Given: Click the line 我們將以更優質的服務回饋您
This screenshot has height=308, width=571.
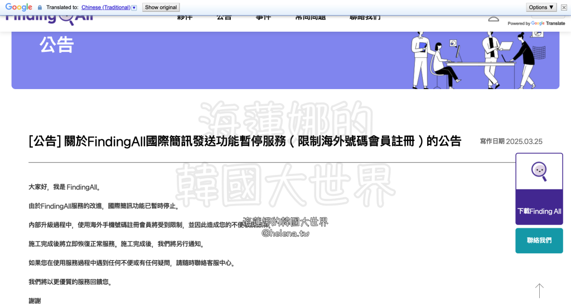Looking at the screenshot, I should [x=70, y=282].
